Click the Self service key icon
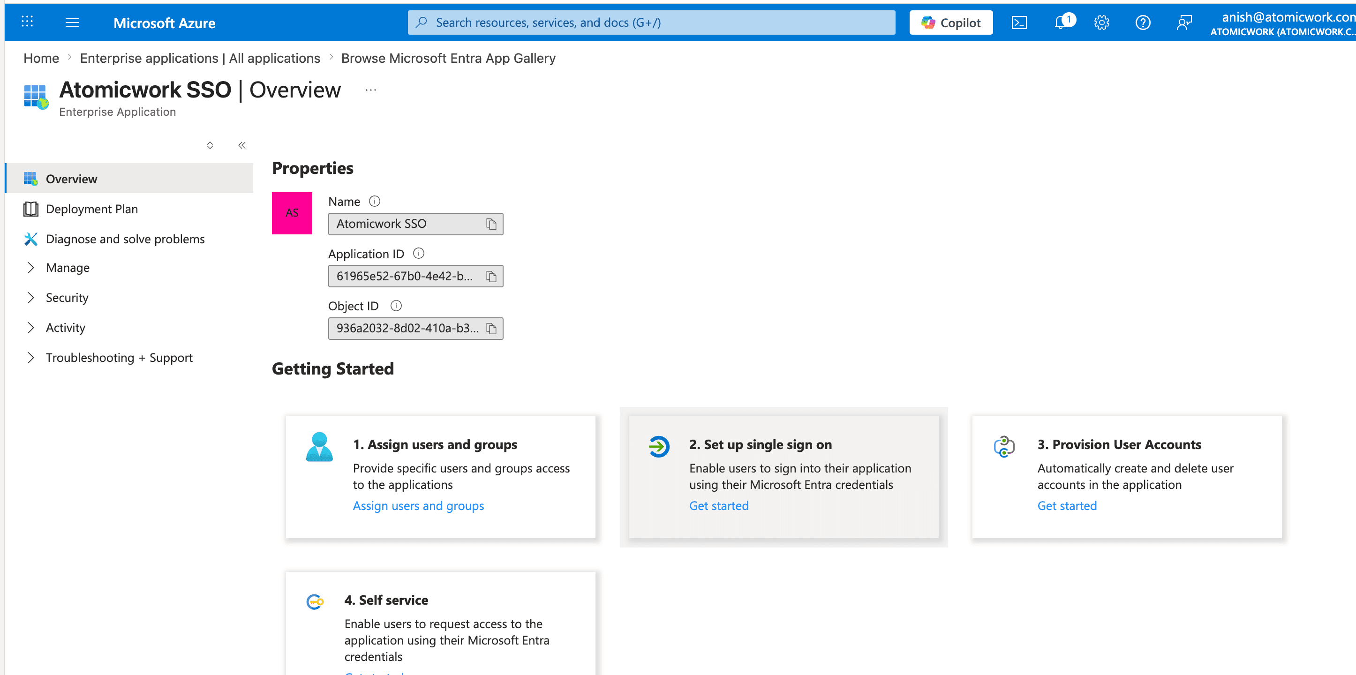 [315, 601]
